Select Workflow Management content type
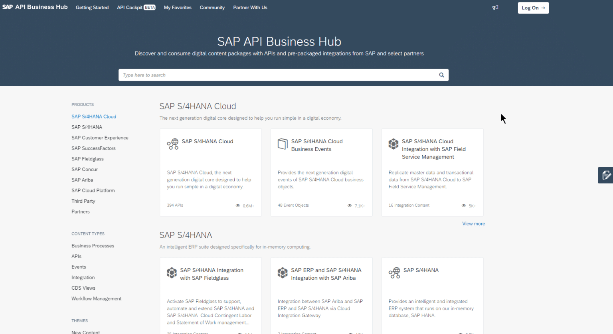The height and width of the screenshot is (334, 613). [96, 299]
